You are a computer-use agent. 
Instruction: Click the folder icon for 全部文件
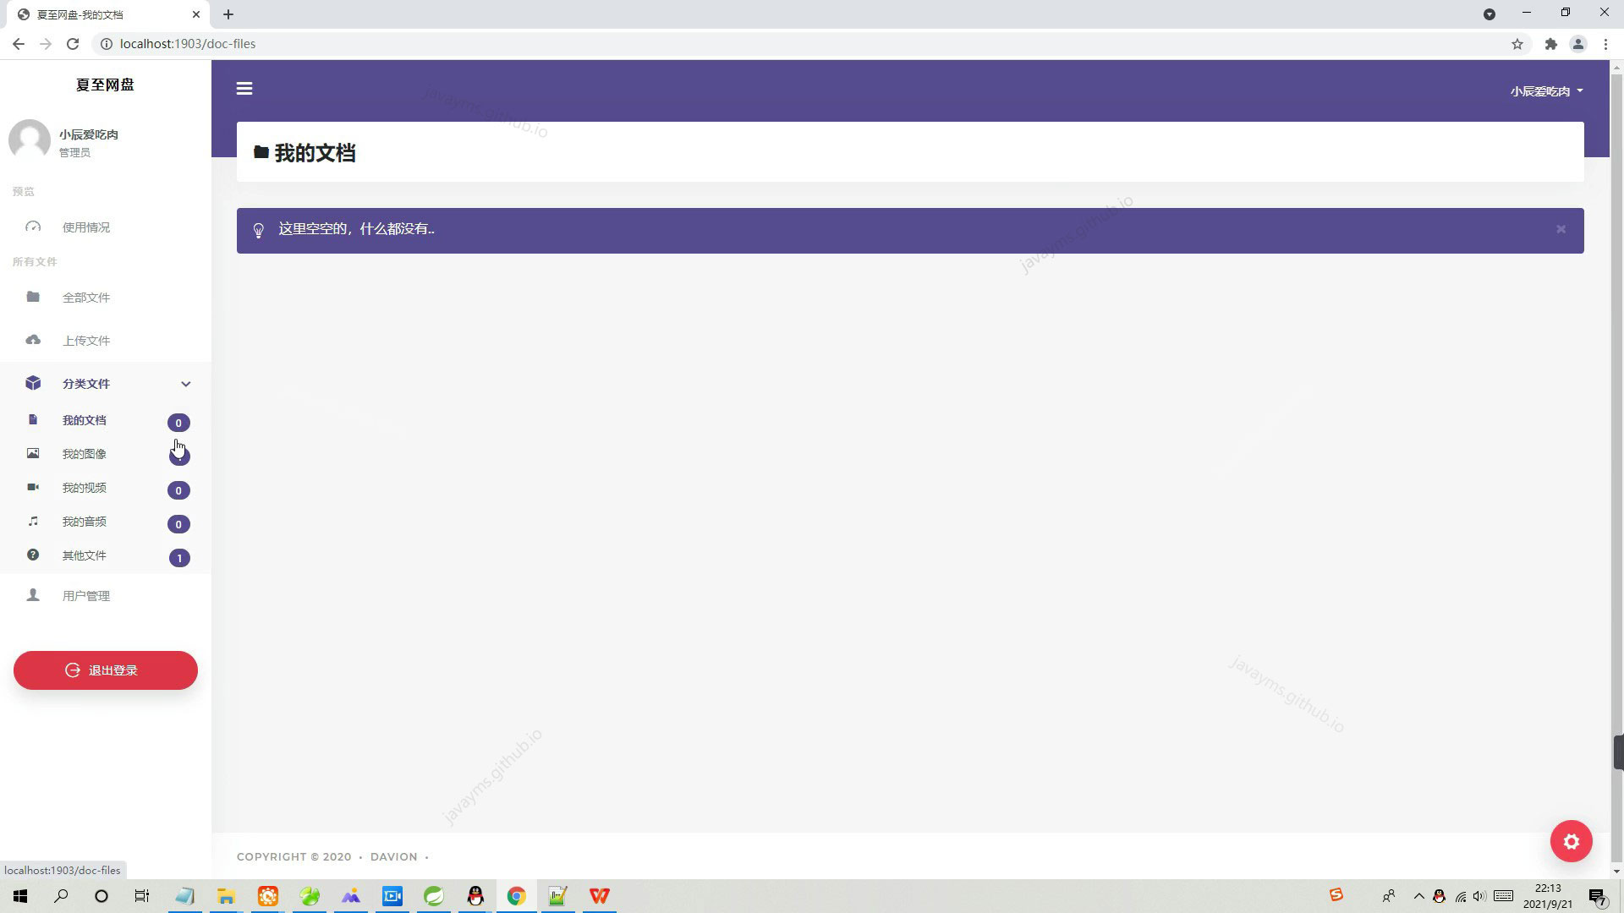[x=33, y=297]
